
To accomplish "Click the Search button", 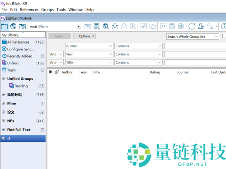I will (60, 36).
